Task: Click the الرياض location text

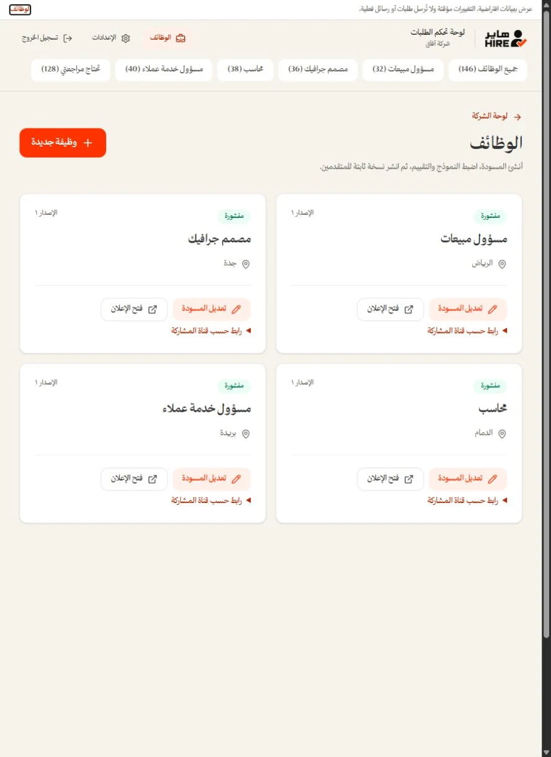Action: coord(482,263)
